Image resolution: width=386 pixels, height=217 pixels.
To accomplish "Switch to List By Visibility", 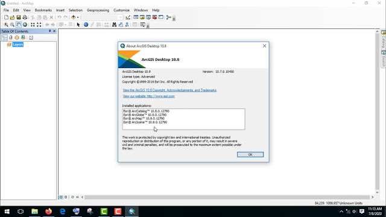I will (x=17, y=37).
